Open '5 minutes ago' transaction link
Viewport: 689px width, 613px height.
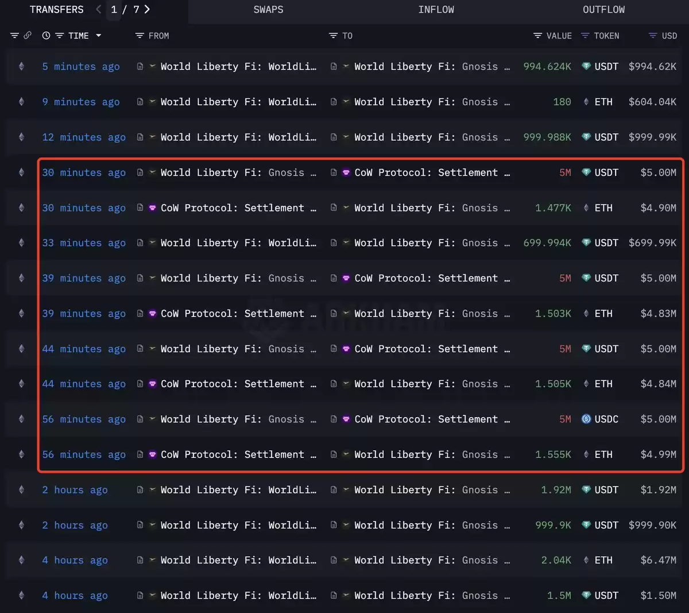click(81, 67)
